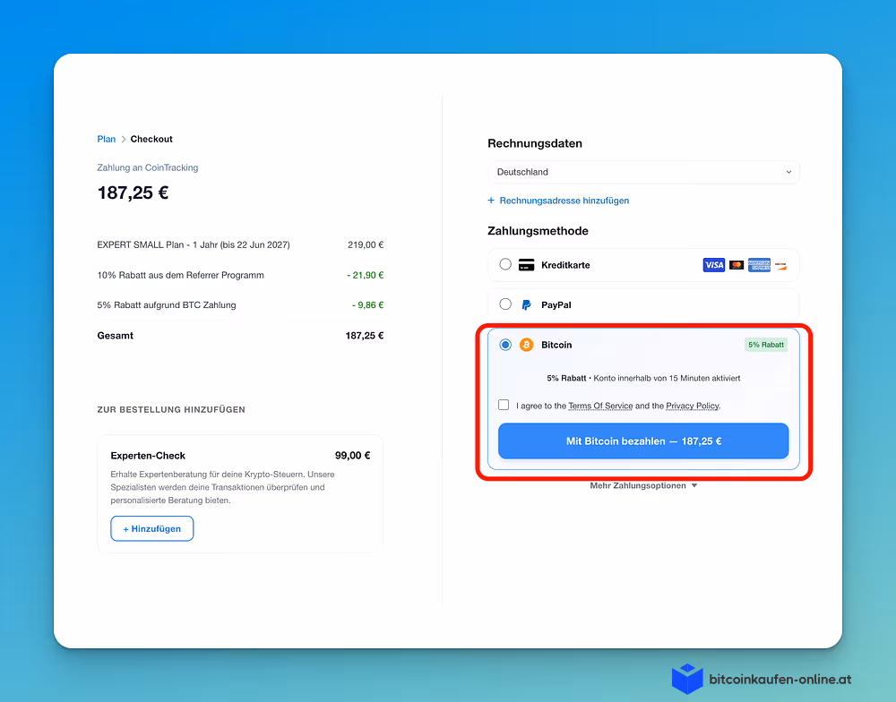
Task: Click the EXPERT SMALL Plan line item
Action: [194, 244]
